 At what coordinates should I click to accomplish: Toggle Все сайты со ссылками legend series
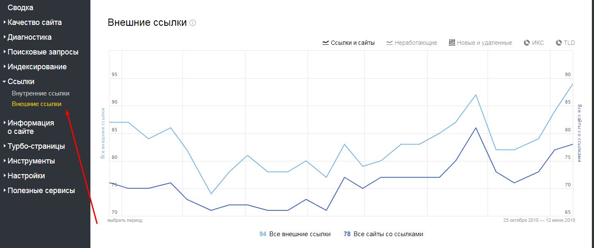coord(383,234)
